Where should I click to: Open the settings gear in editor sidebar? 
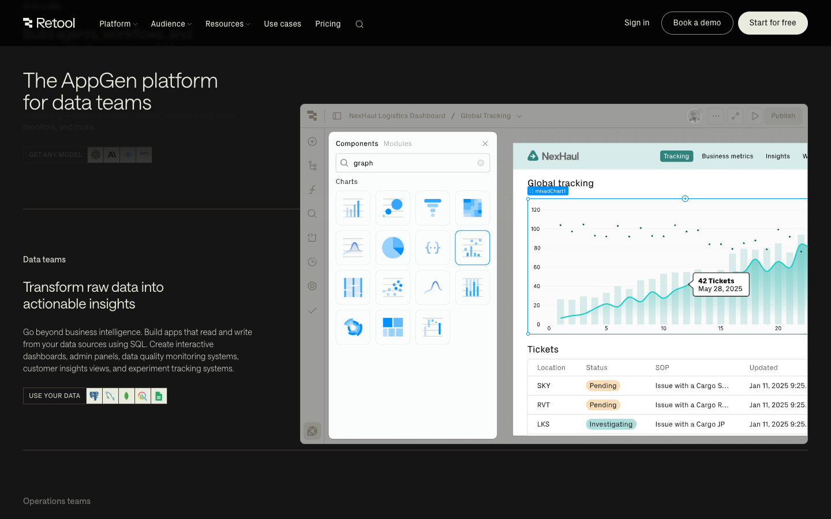click(x=312, y=286)
